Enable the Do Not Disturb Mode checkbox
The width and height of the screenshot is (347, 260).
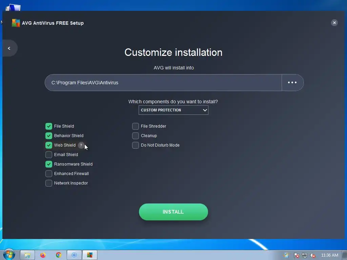coord(136,145)
